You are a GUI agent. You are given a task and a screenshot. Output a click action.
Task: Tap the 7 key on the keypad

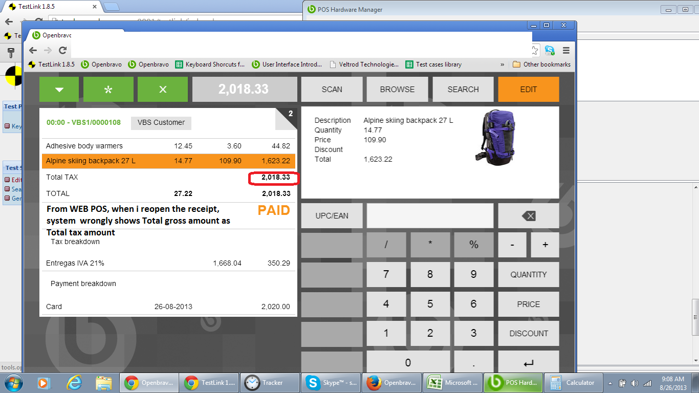(386, 275)
